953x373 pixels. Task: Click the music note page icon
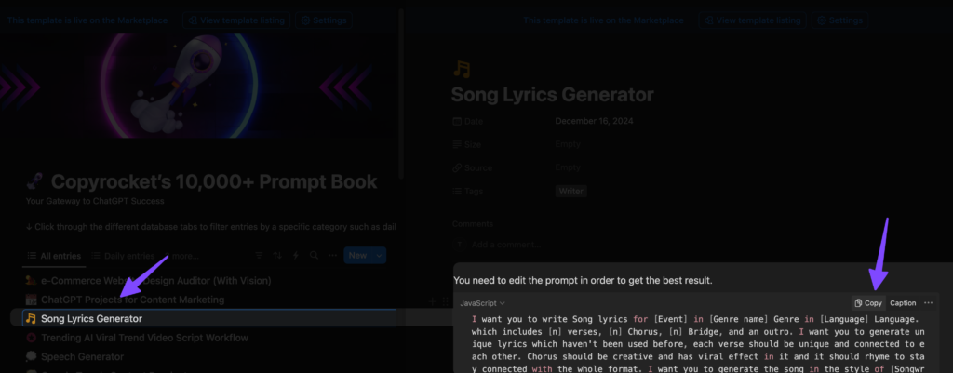tap(461, 68)
